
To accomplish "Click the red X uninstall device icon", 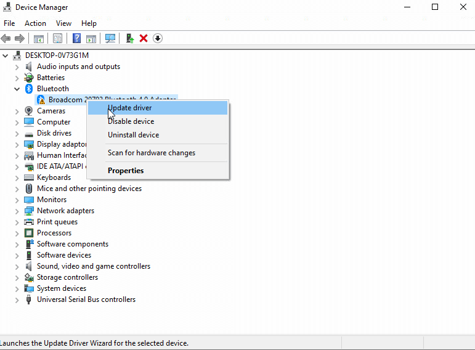I will click(144, 38).
